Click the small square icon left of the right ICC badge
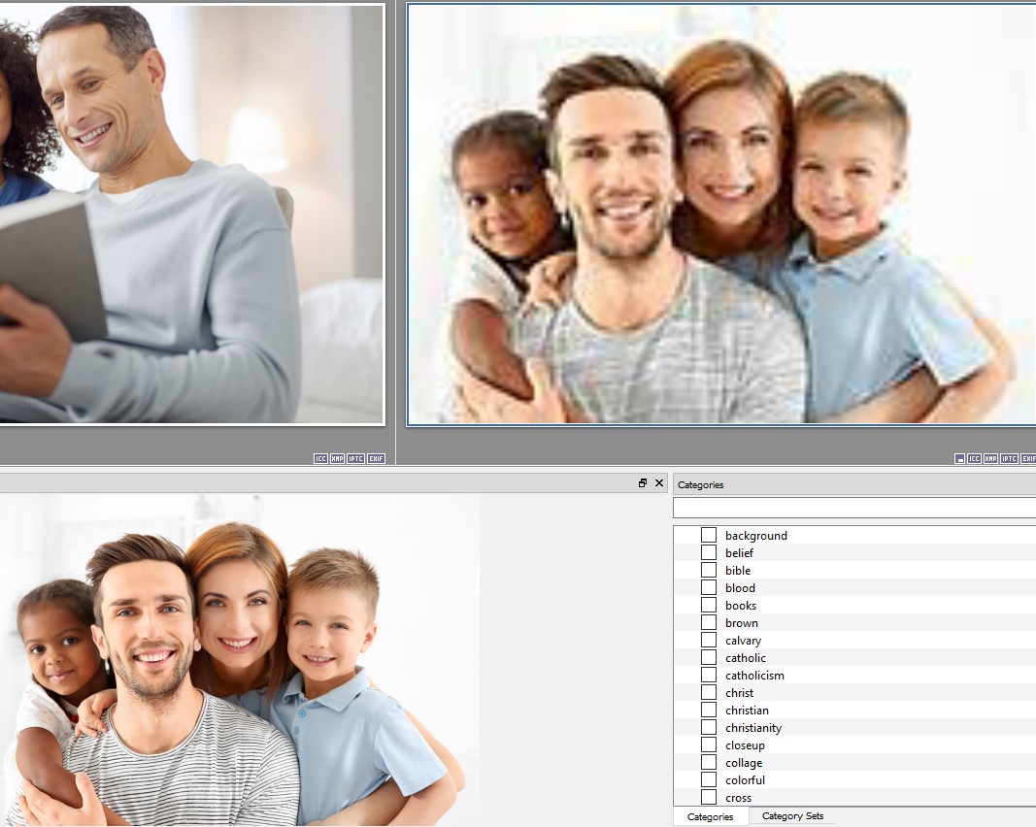The image size is (1036, 827). click(x=959, y=458)
